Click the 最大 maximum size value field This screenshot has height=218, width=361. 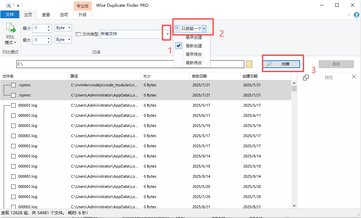pos(39,40)
